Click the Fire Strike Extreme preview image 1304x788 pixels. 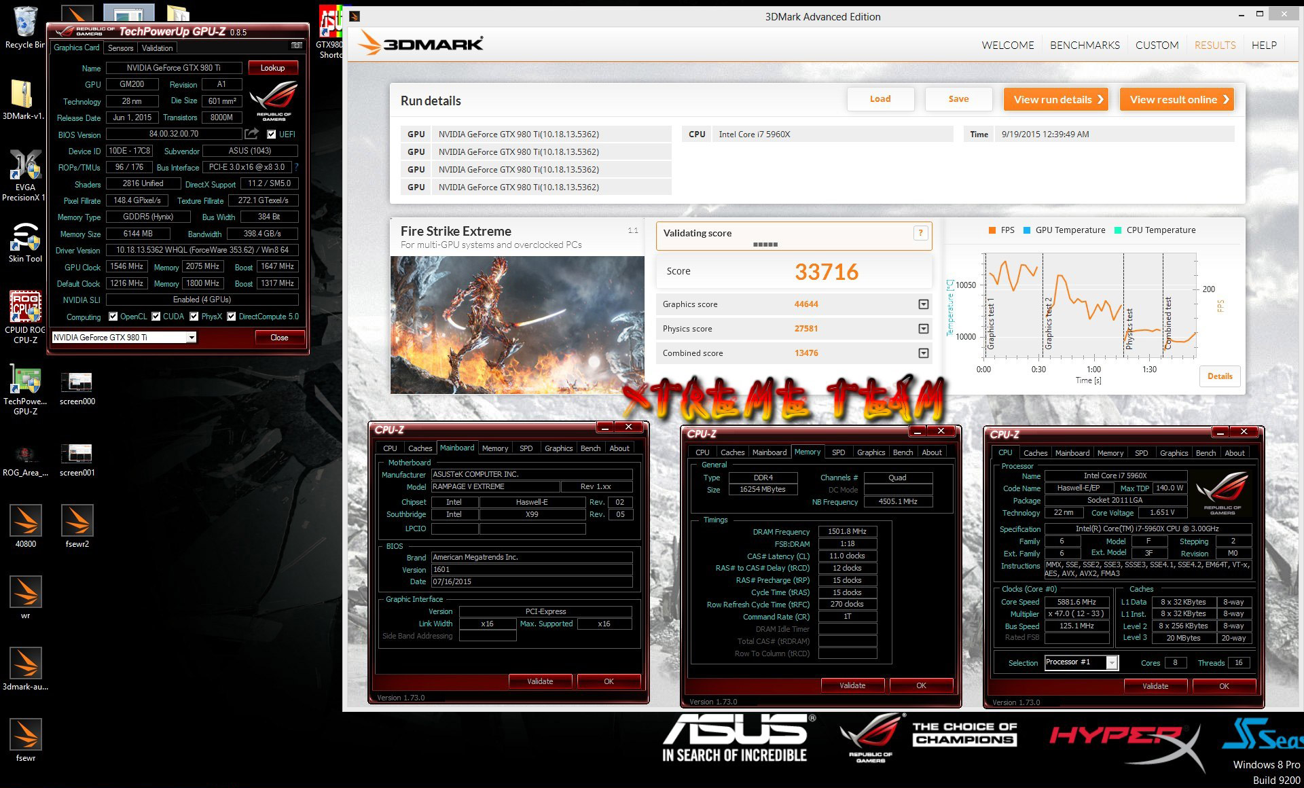tap(517, 325)
